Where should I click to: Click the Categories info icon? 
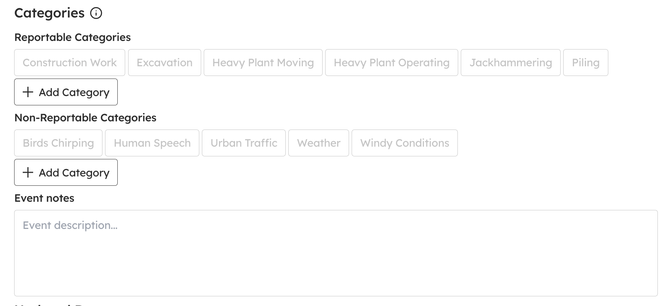pyautogui.click(x=96, y=13)
